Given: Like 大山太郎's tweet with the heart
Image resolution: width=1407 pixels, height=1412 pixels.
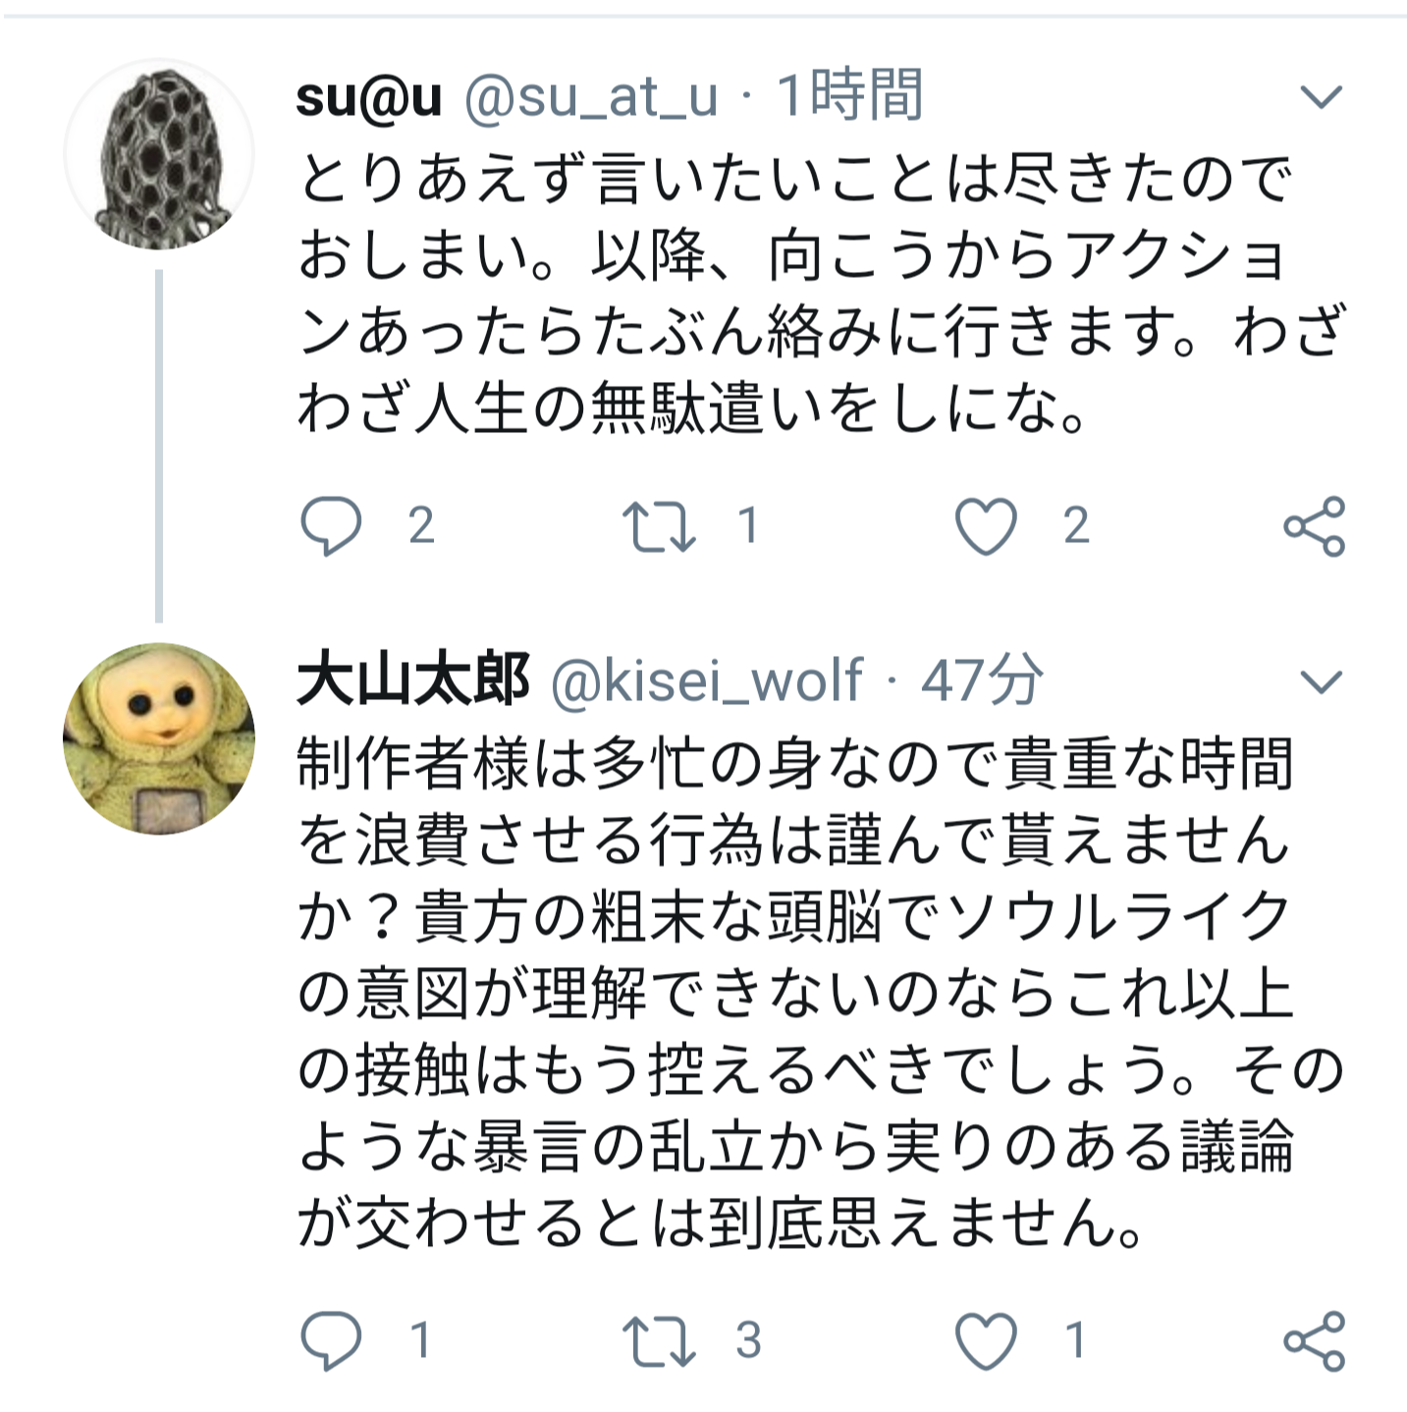Looking at the screenshot, I should coord(986,1340).
